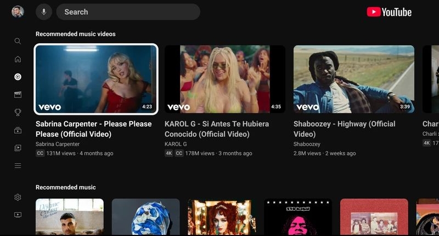The image size is (439, 236).
Task: Open the Shaboozey channel name
Action: [x=307, y=144]
